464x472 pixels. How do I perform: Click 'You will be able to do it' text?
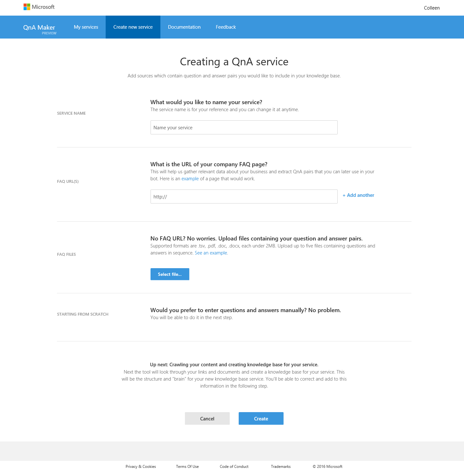[x=192, y=318]
